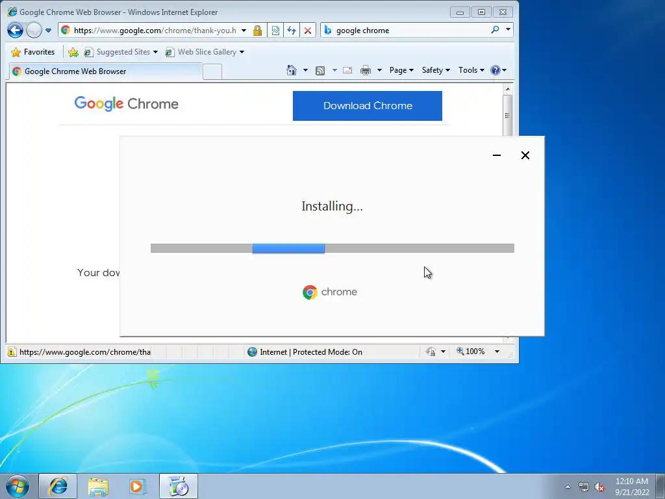
Task: Click the 100% zoom level button
Action: coord(471,352)
